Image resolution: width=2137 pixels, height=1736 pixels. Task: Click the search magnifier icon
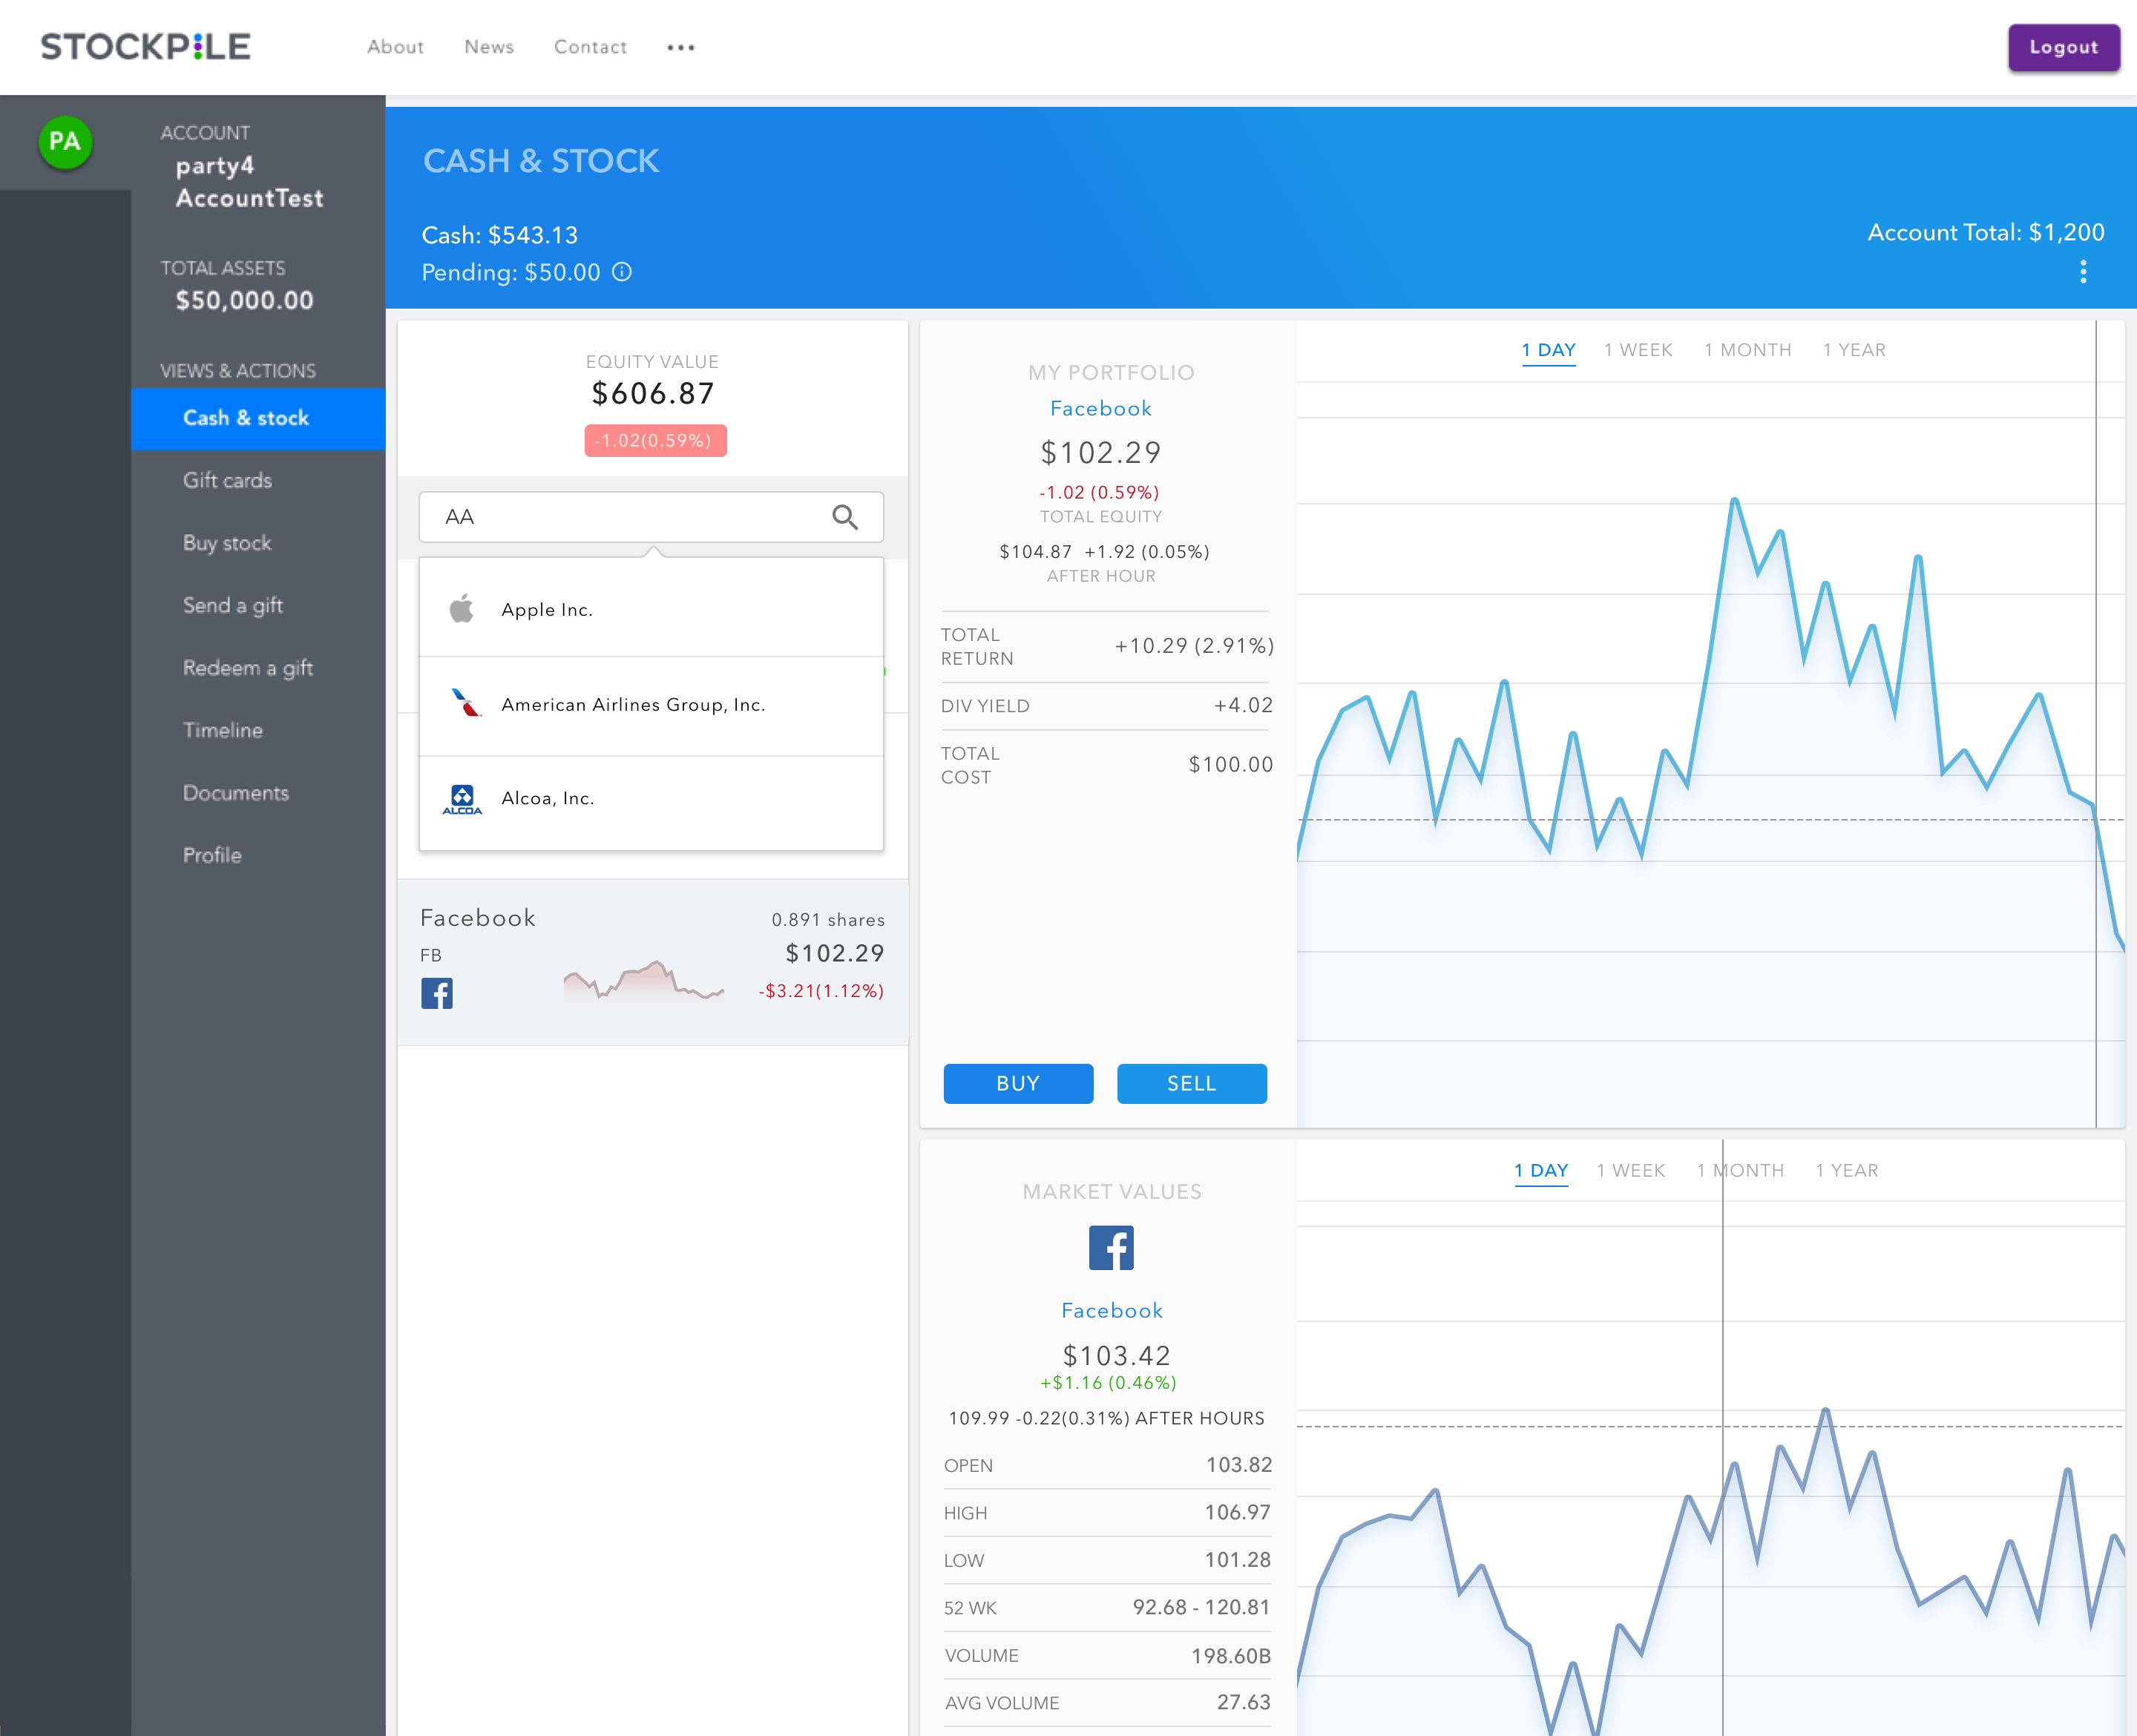tap(845, 518)
